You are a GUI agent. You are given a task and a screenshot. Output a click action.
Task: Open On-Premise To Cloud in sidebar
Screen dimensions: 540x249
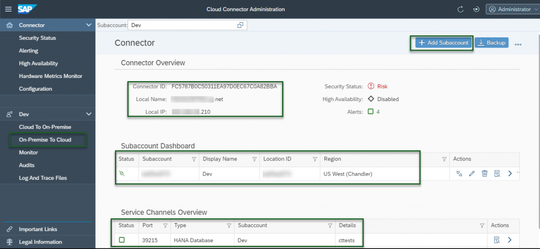[45, 140]
